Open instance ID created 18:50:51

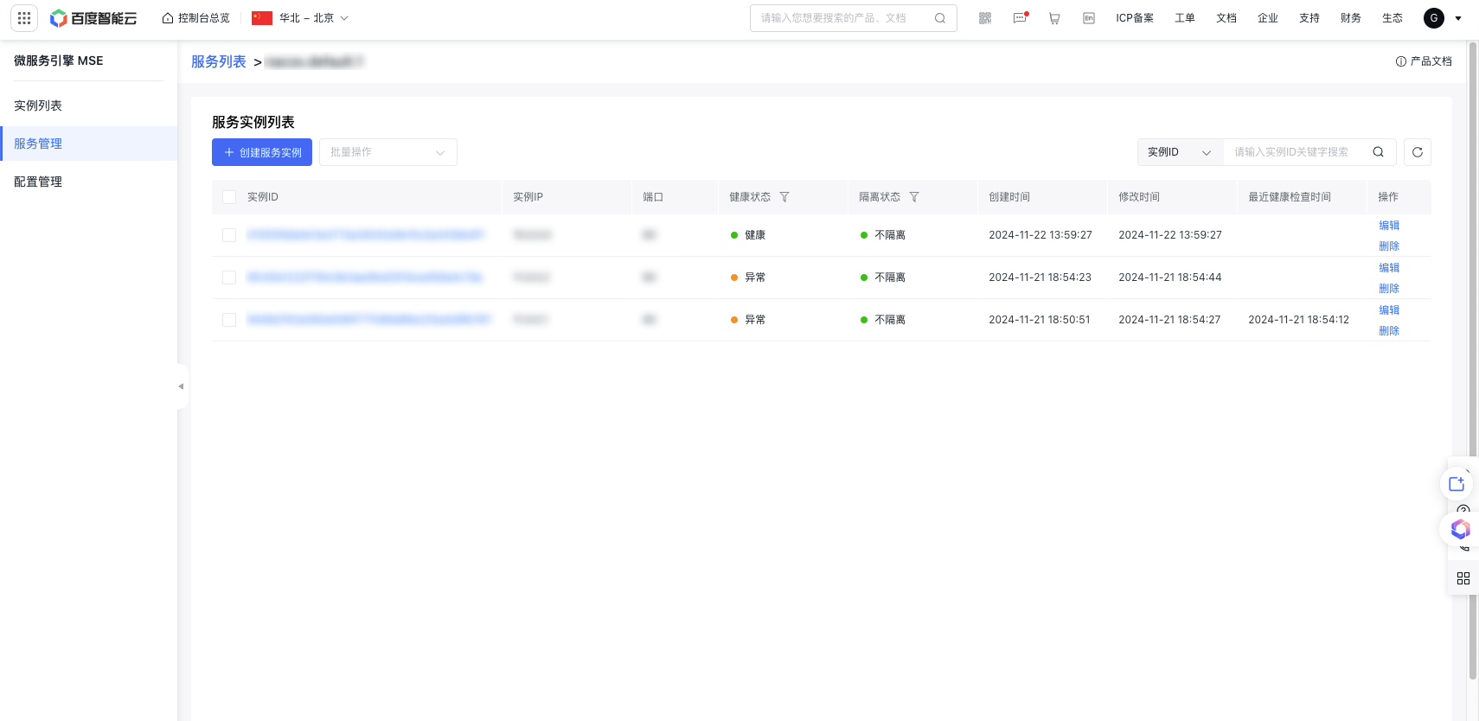[x=368, y=320]
